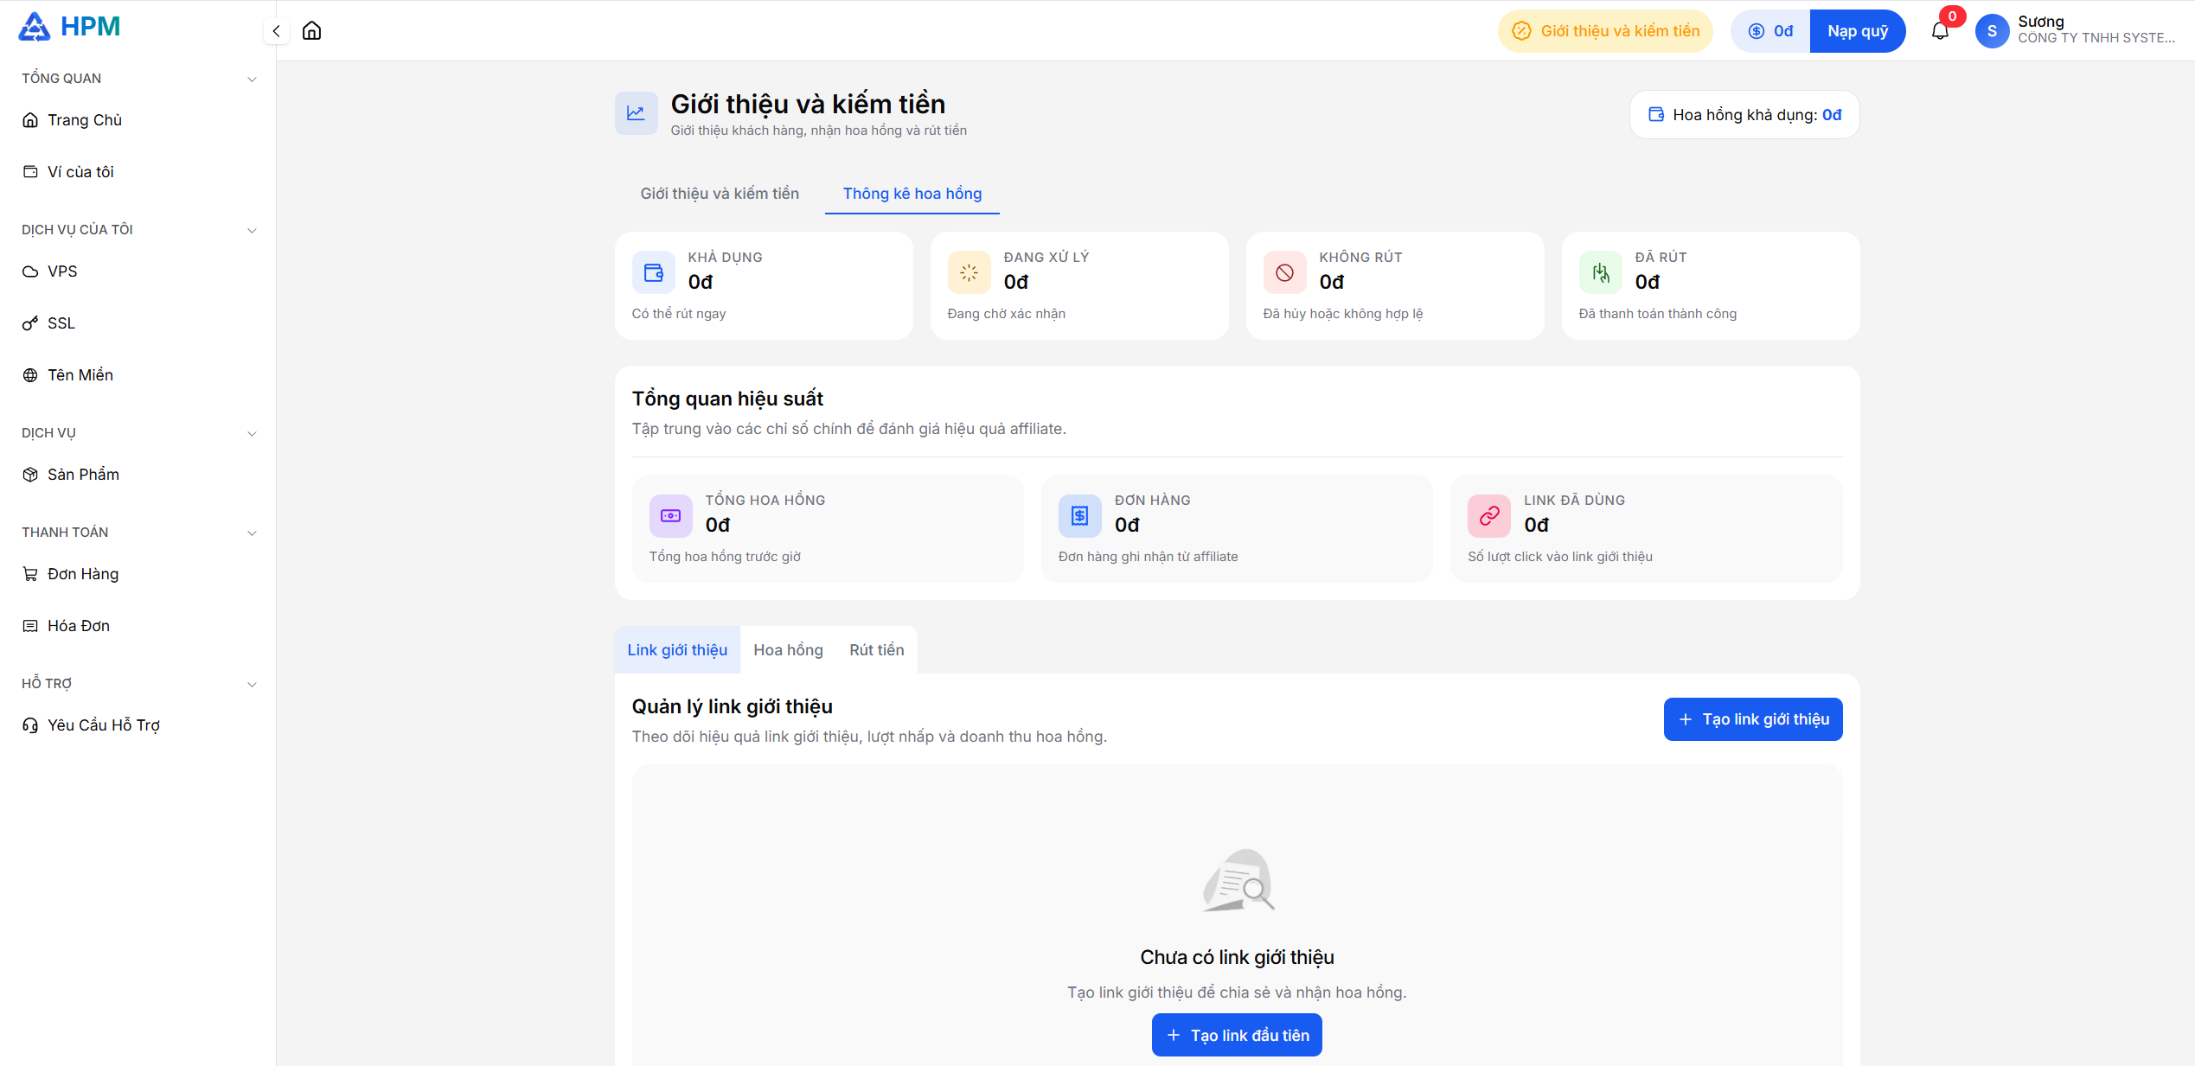This screenshot has width=2195, height=1066.
Task: Click the wallet icon on Khả dụng card
Action: [x=654, y=272]
